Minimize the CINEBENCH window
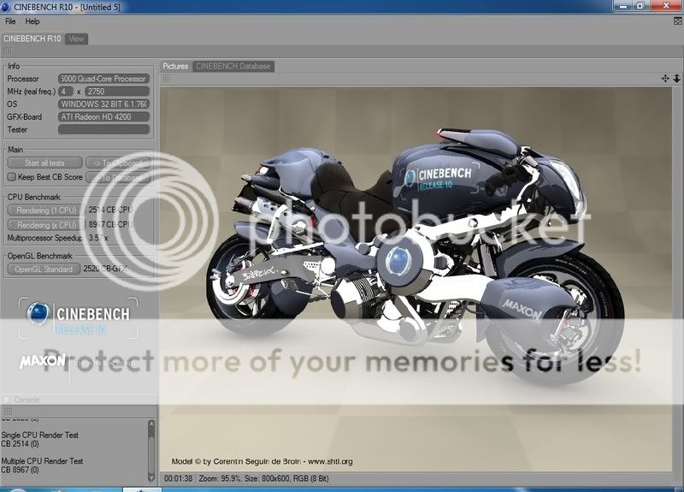Screen dimensions: 684x492 (622, 6)
